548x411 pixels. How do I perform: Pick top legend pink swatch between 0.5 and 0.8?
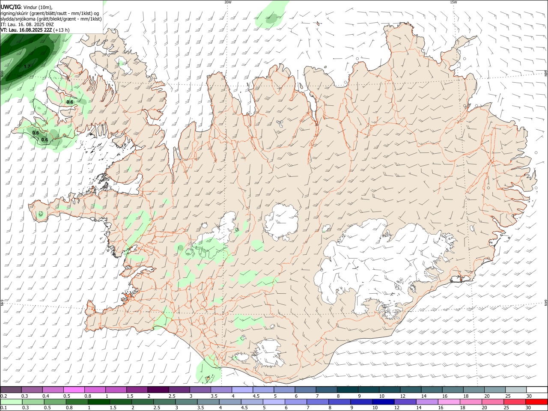click(x=74, y=390)
